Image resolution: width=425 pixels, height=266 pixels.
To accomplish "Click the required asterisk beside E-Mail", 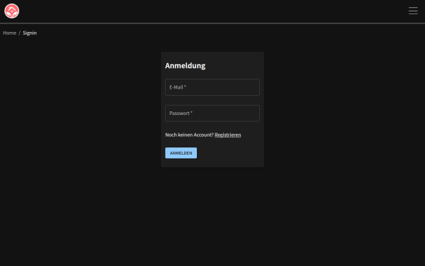I will point(185,87).
